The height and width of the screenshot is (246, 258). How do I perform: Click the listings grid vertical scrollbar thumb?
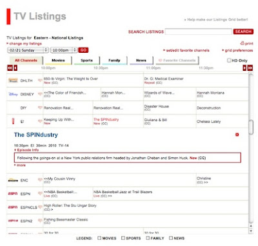pos(251,127)
